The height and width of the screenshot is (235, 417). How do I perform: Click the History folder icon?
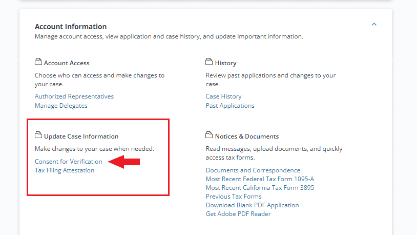209,62
